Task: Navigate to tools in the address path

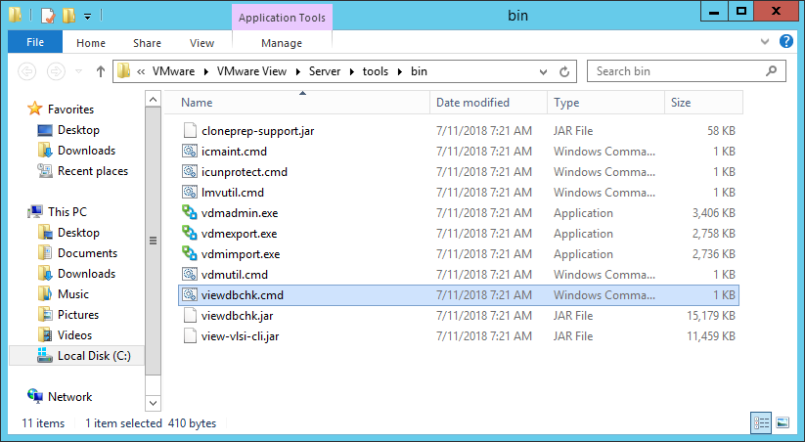Action: [376, 71]
